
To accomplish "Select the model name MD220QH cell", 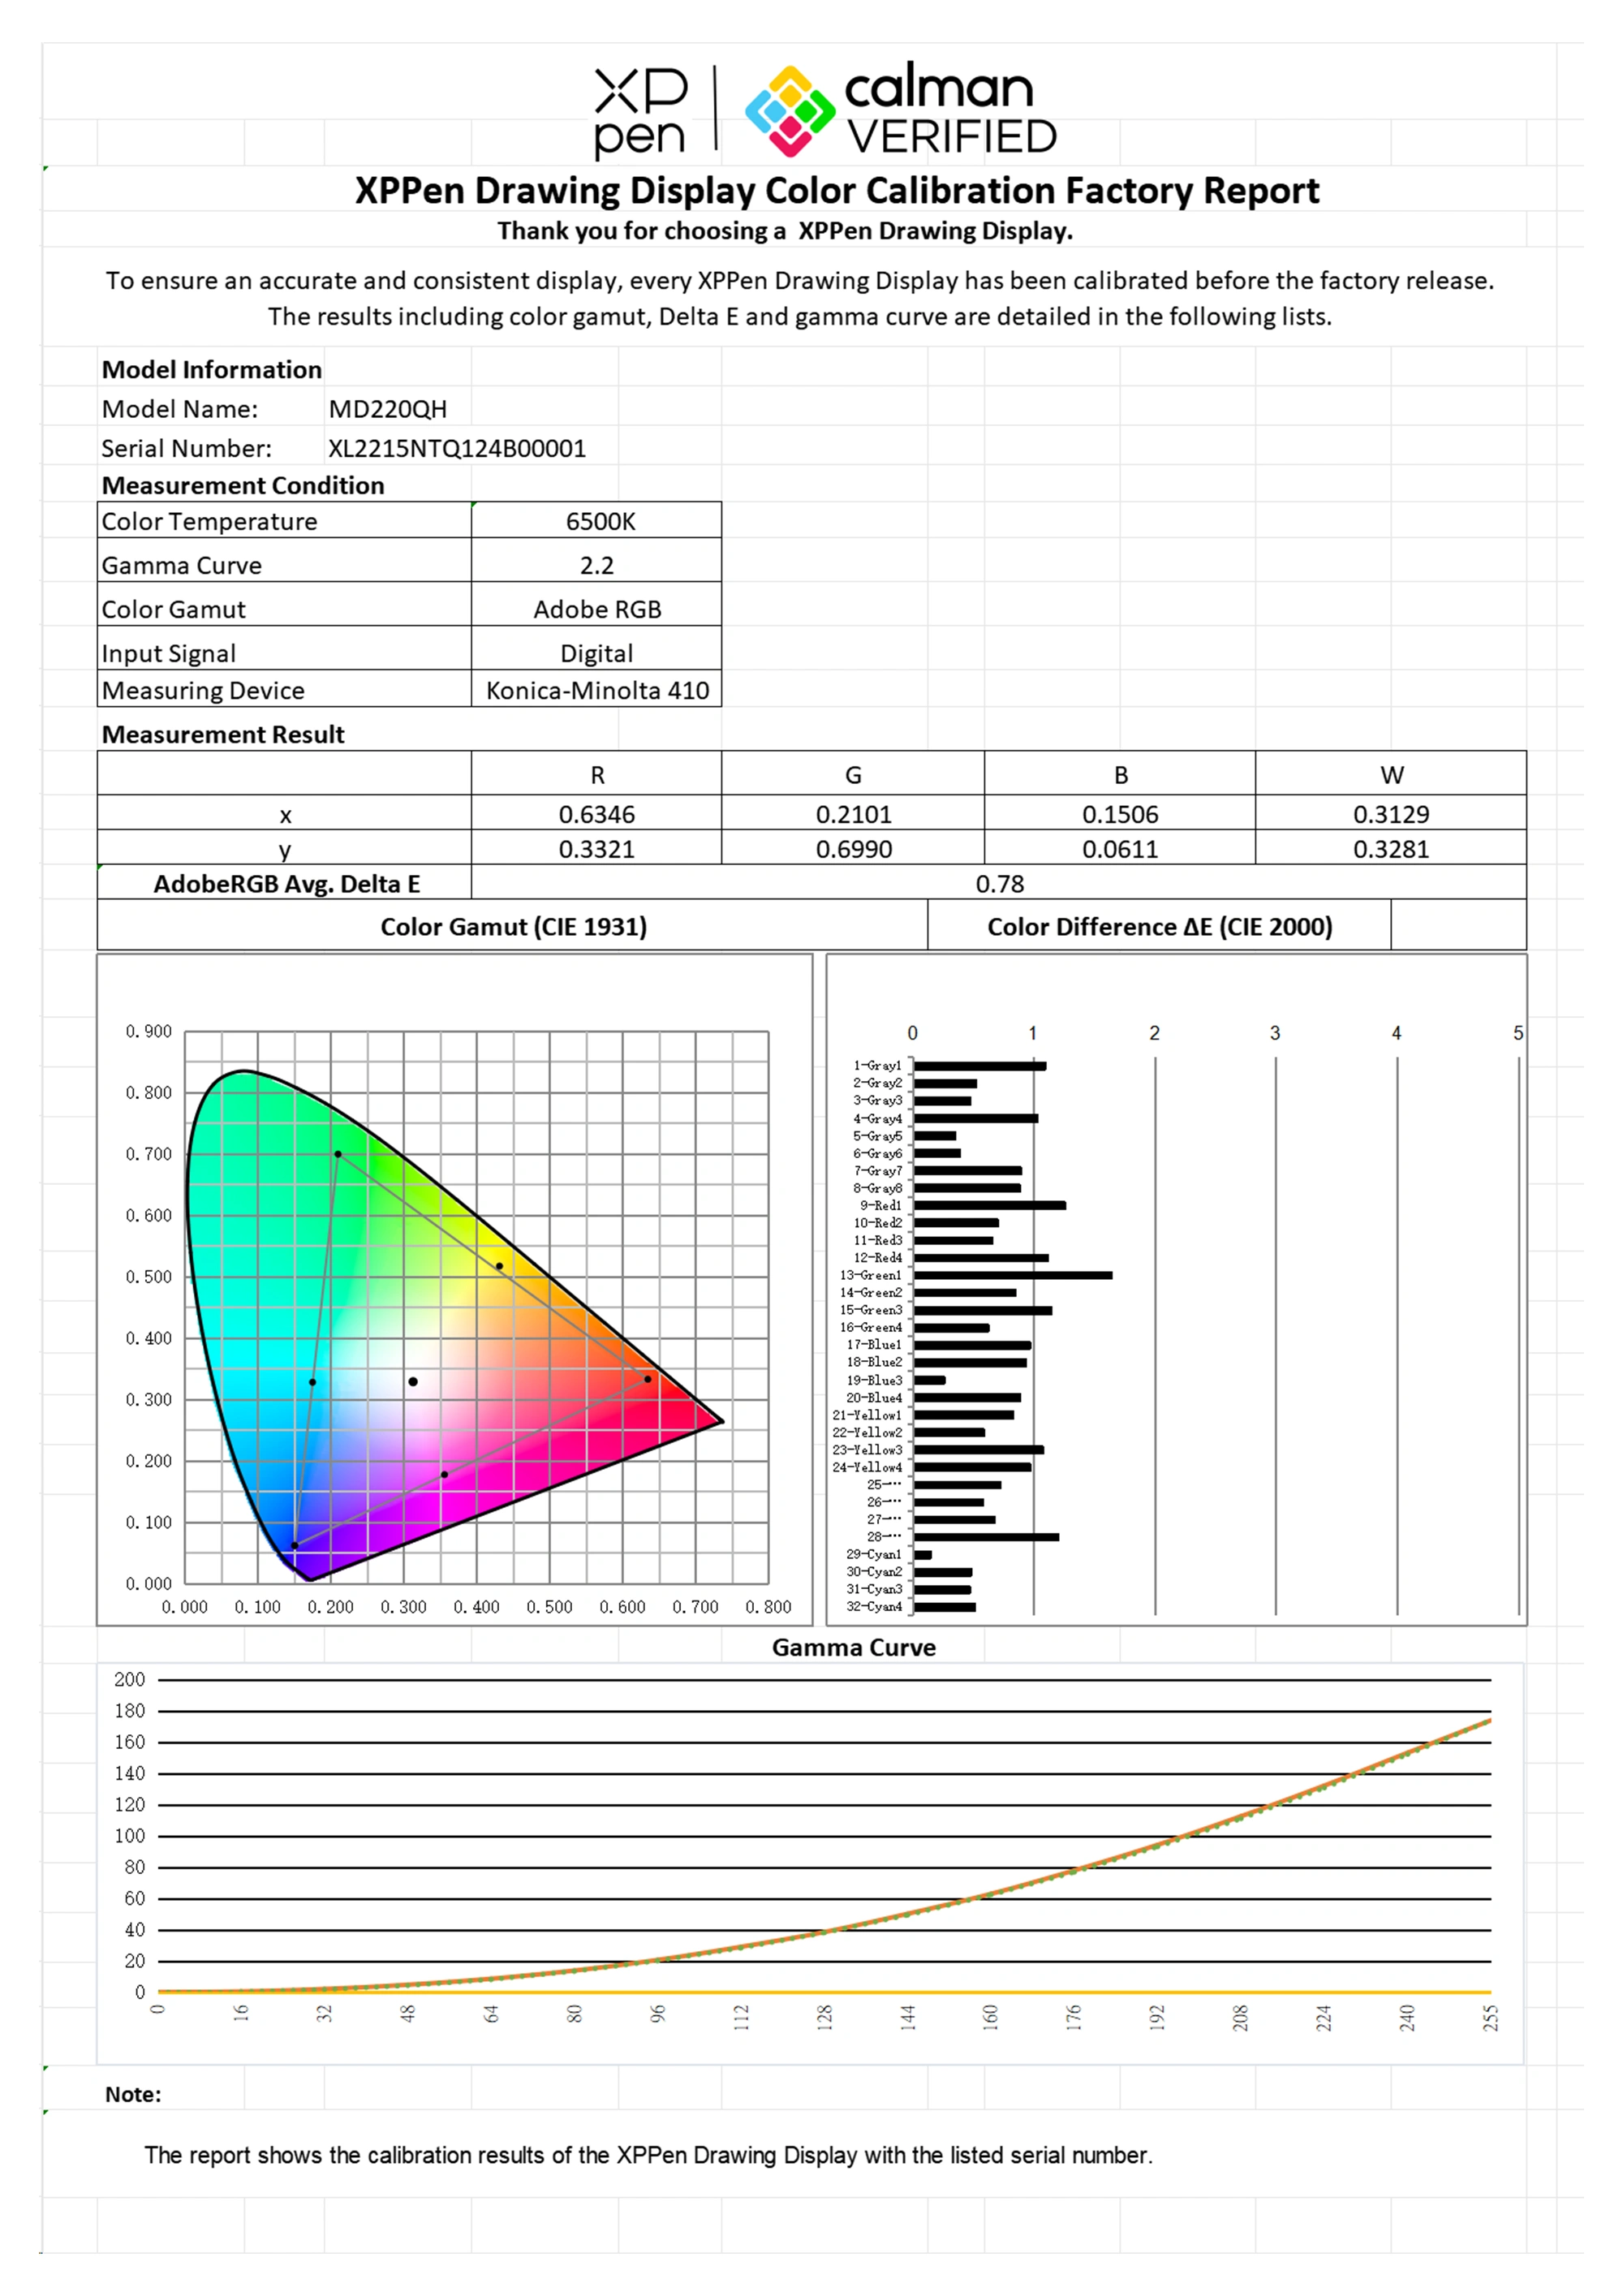I will 387,409.
